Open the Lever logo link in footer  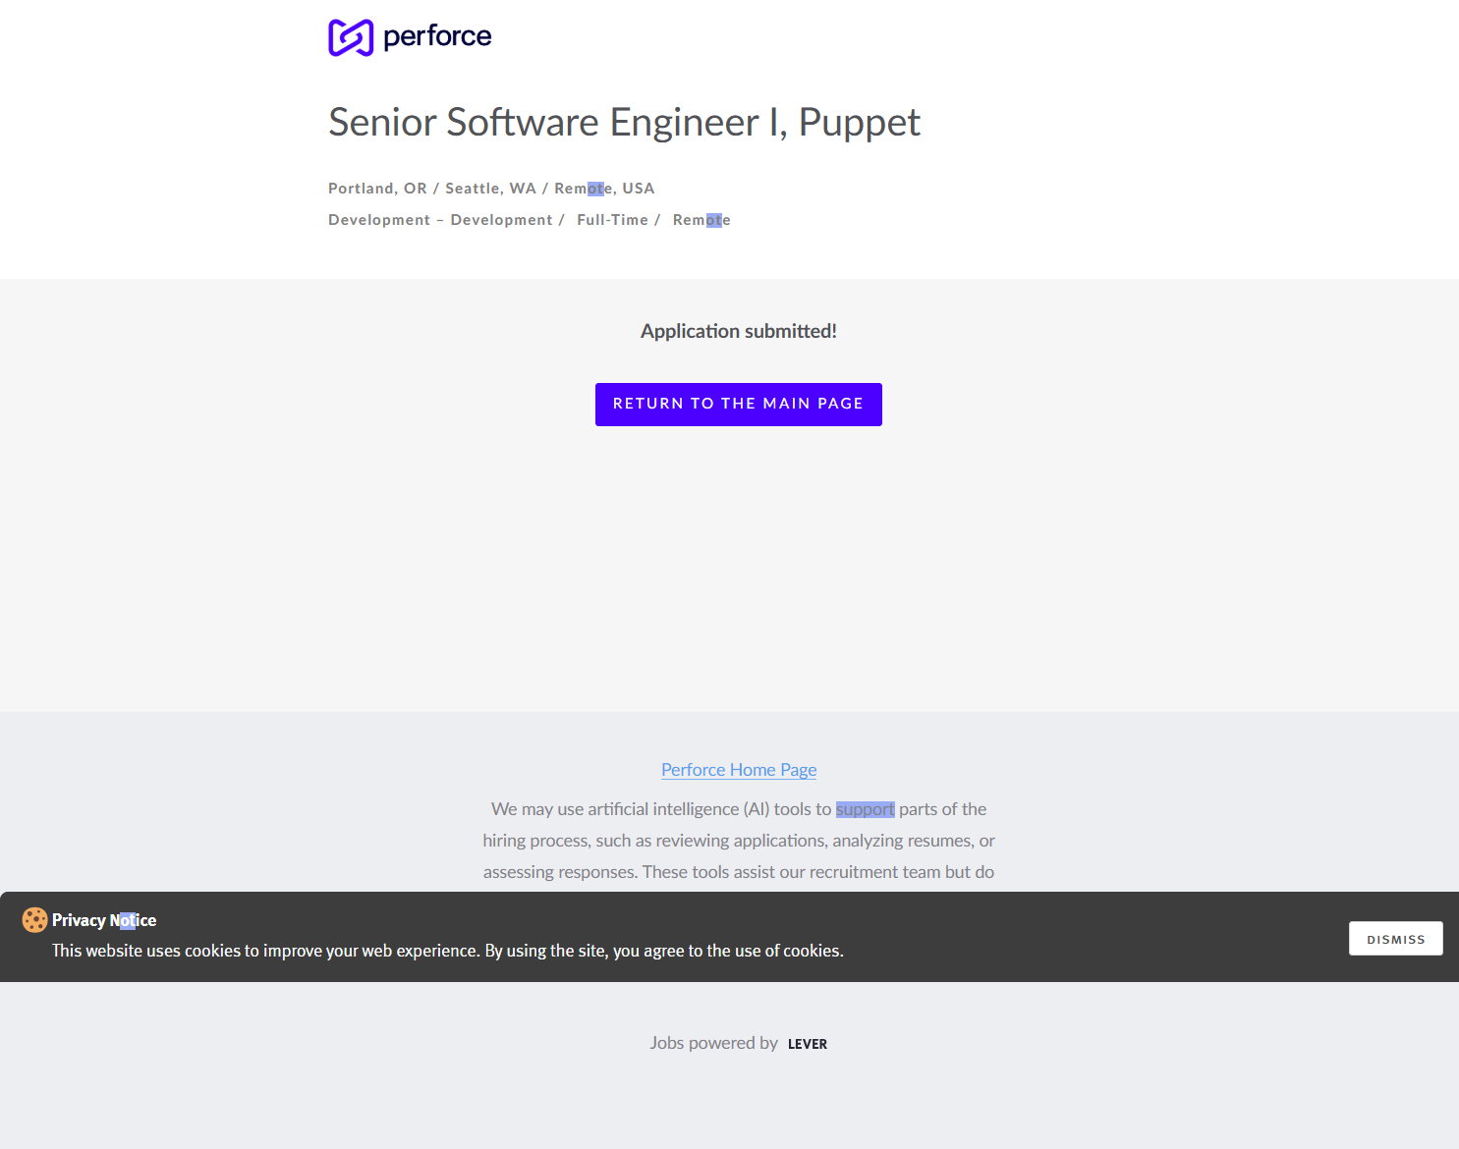tap(807, 1044)
